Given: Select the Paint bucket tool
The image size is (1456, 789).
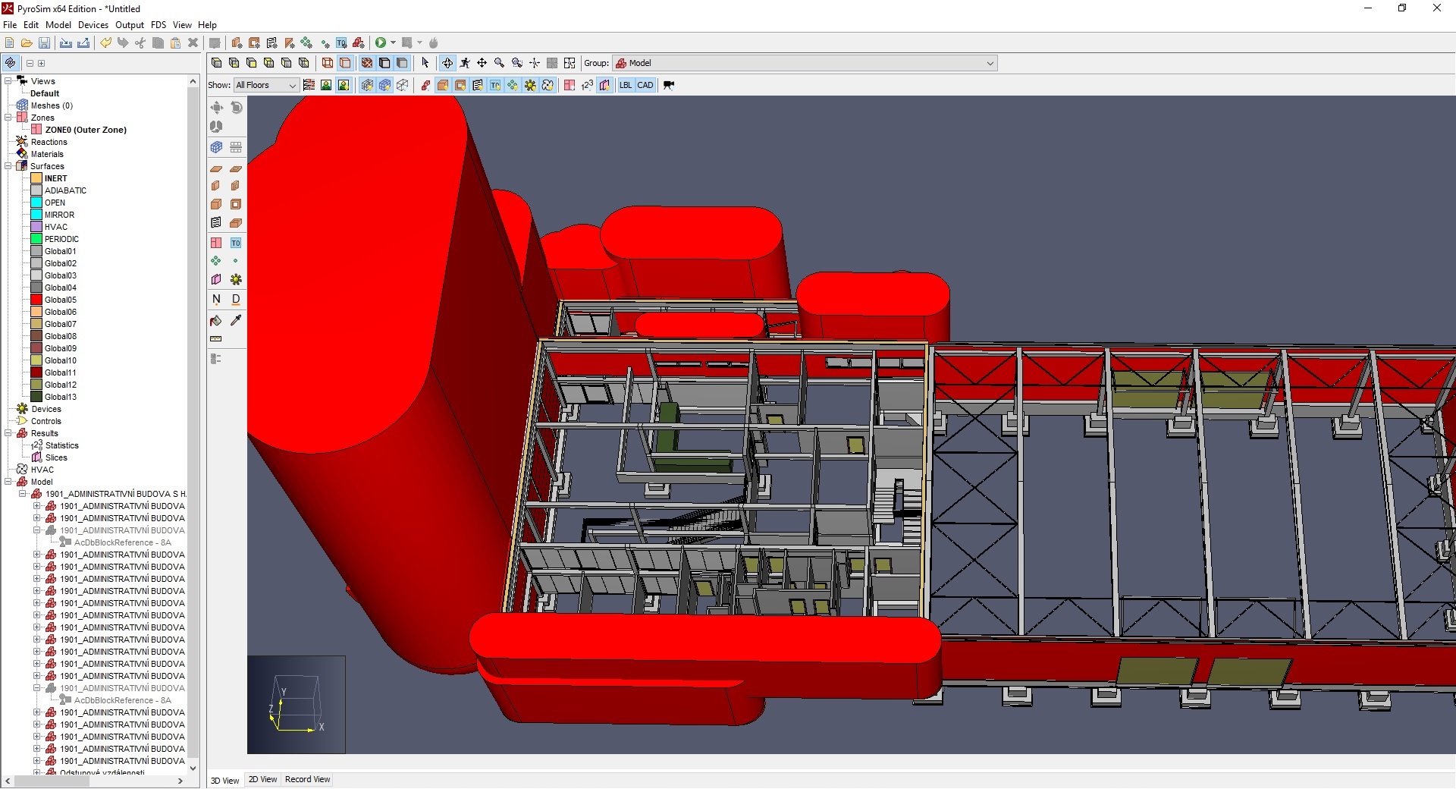Looking at the screenshot, I should tap(216, 321).
